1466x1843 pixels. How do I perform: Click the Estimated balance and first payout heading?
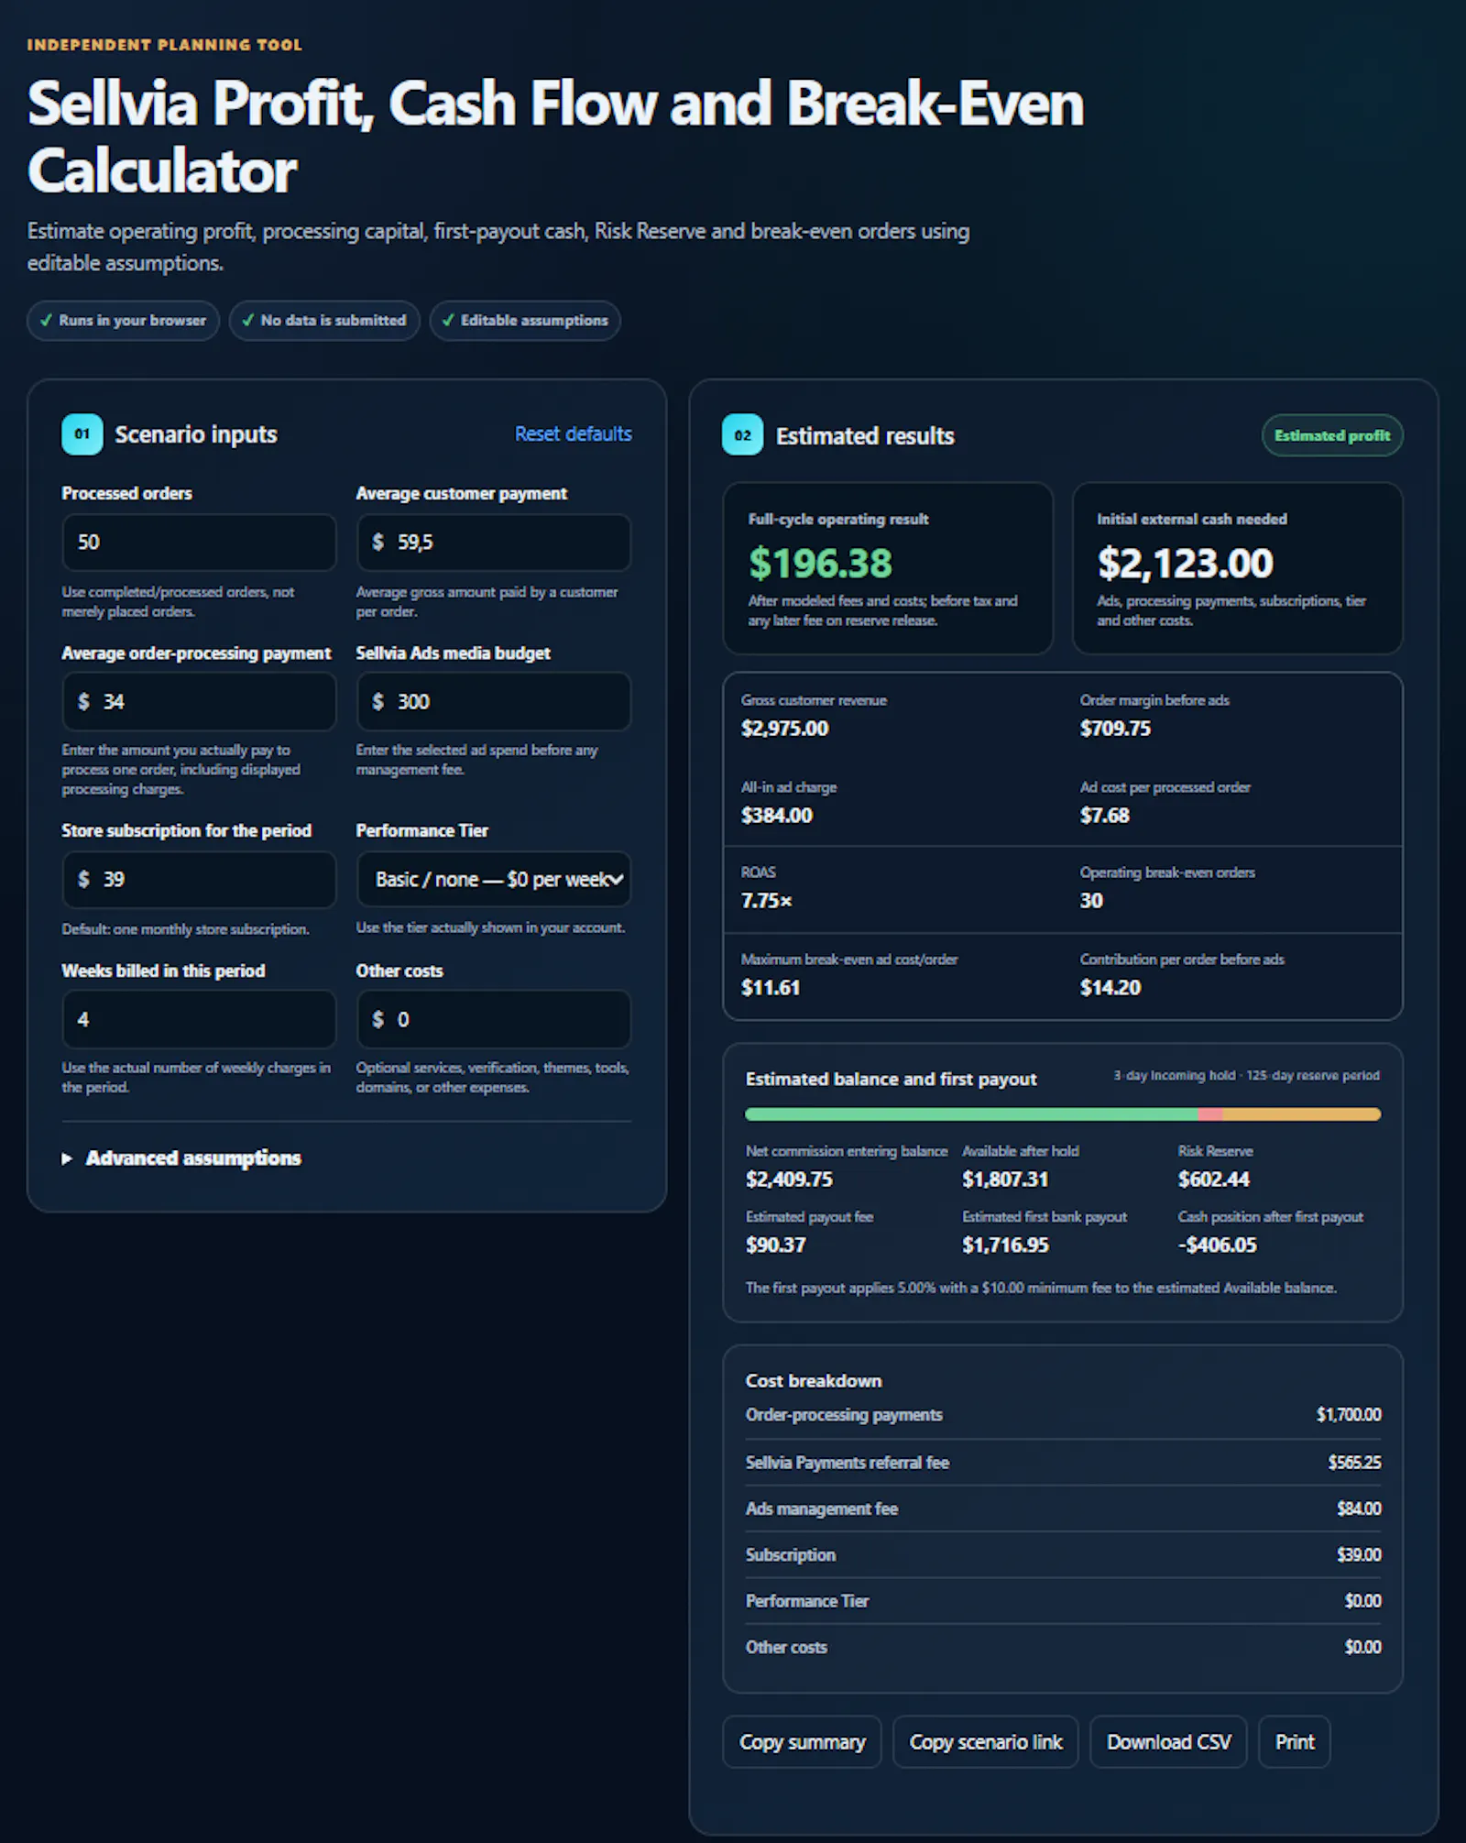click(891, 1080)
